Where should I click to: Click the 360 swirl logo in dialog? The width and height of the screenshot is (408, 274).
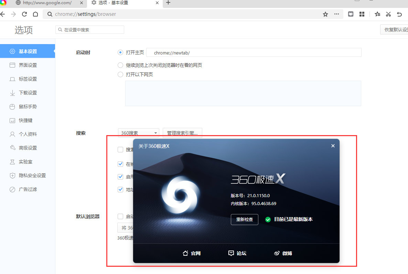pyautogui.click(x=181, y=195)
